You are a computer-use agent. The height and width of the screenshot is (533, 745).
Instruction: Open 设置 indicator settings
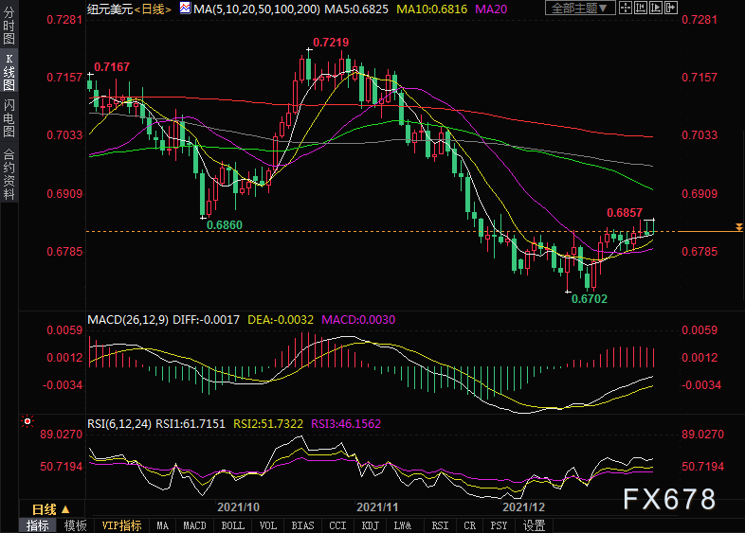point(534,525)
